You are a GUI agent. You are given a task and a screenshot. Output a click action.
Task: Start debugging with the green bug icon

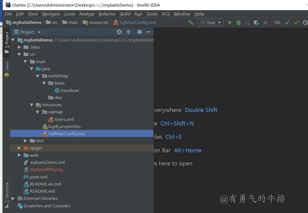coord(239,23)
